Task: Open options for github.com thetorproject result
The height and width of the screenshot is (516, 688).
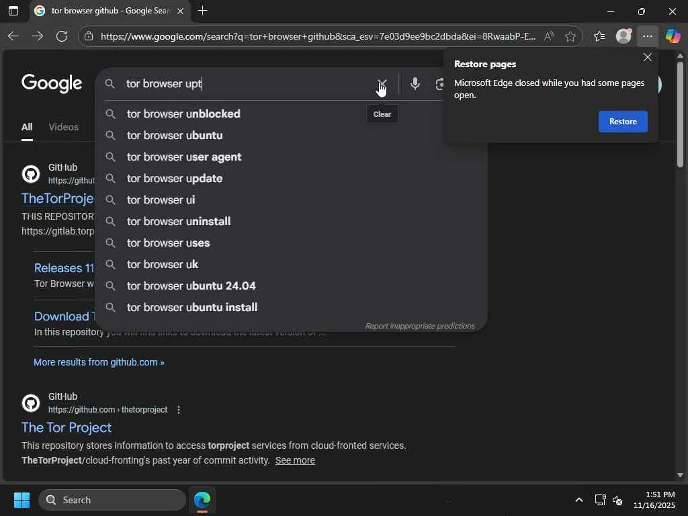Action: point(179,410)
